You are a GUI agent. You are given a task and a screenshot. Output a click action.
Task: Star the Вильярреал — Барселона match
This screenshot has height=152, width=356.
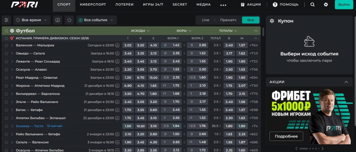click(6, 94)
